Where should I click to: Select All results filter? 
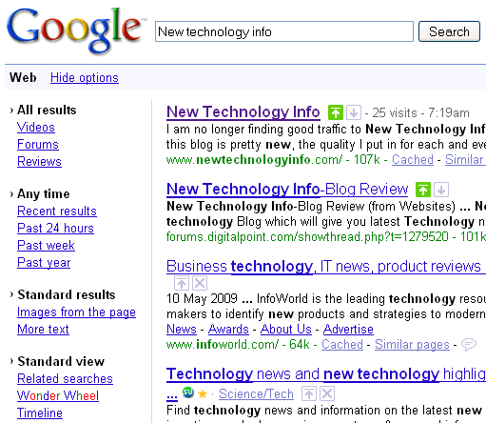point(47,110)
